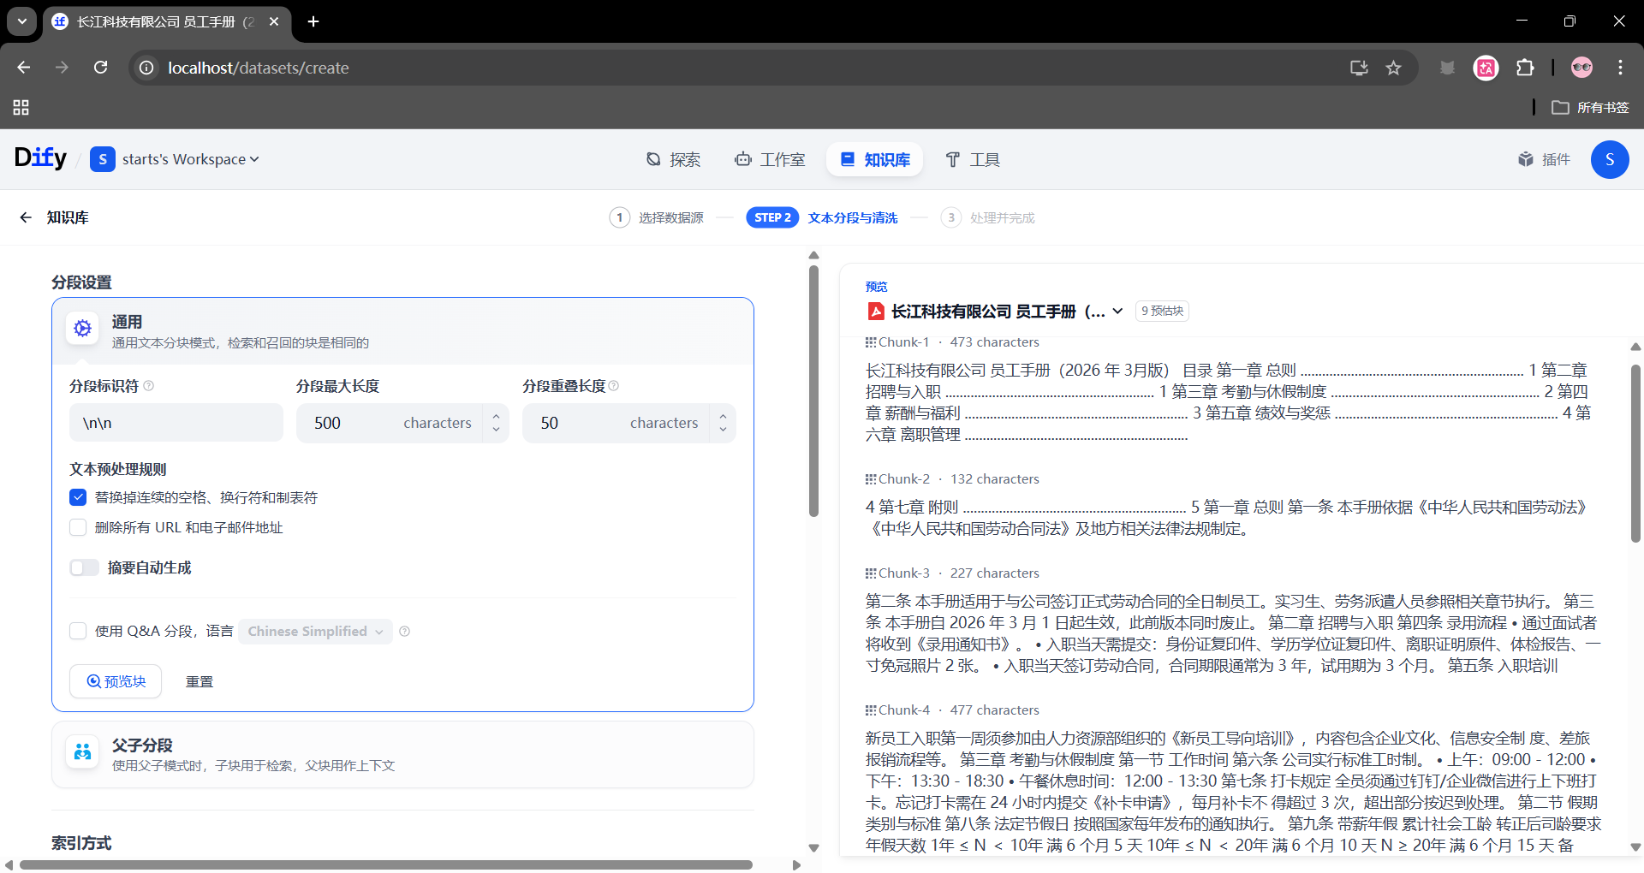Image resolution: width=1644 pixels, height=873 pixels.
Task: Click the 预览块 button
Action: coord(116,681)
